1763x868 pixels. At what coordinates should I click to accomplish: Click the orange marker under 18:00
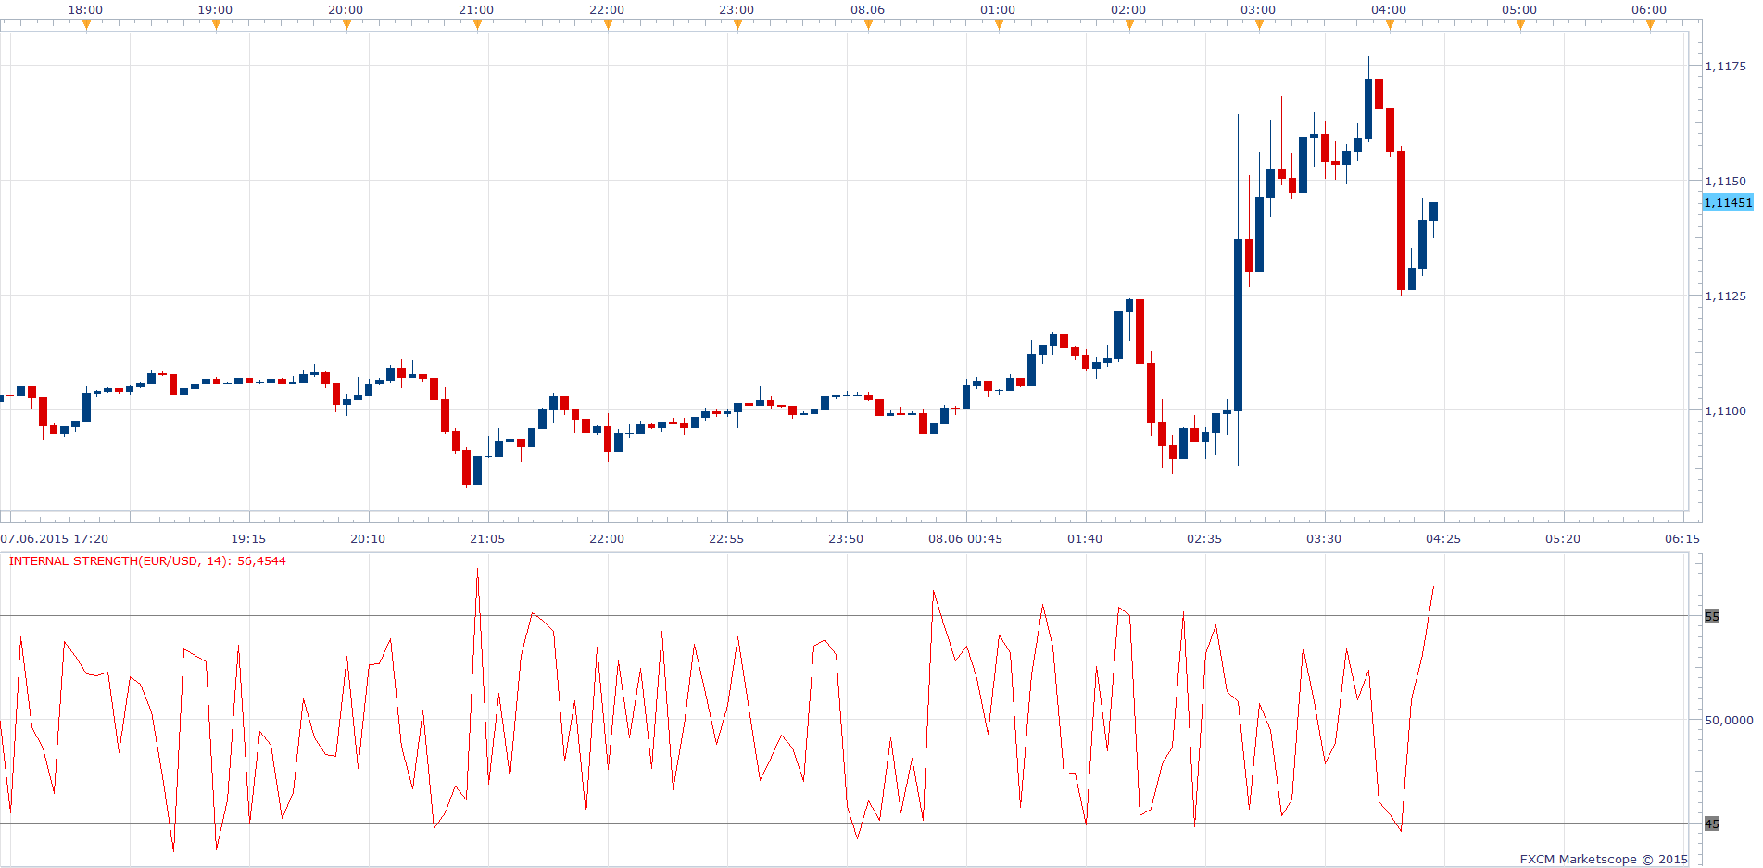click(x=86, y=25)
